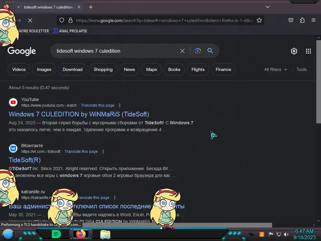Select the Finance filter chip
The width and height of the screenshot is (321, 241).
(x=223, y=69)
